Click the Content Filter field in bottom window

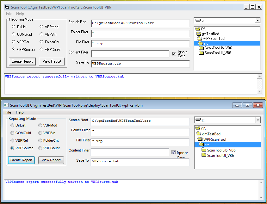pyautogui.click(x=130, y=152)
